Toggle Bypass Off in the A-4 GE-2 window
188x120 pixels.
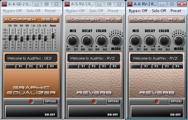(x=12, y=11)
